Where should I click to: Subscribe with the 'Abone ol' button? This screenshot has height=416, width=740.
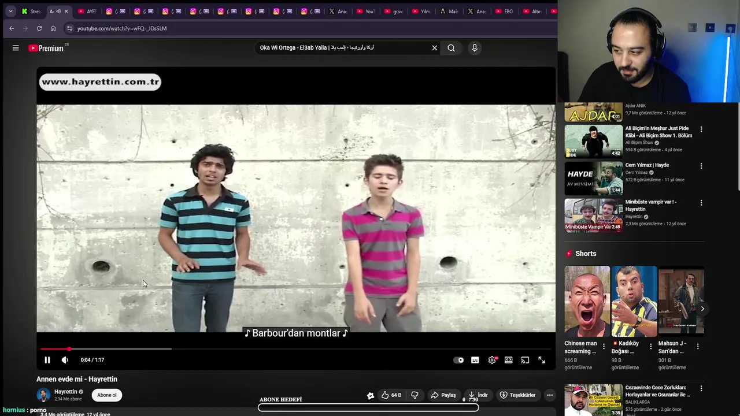point(107,395)
